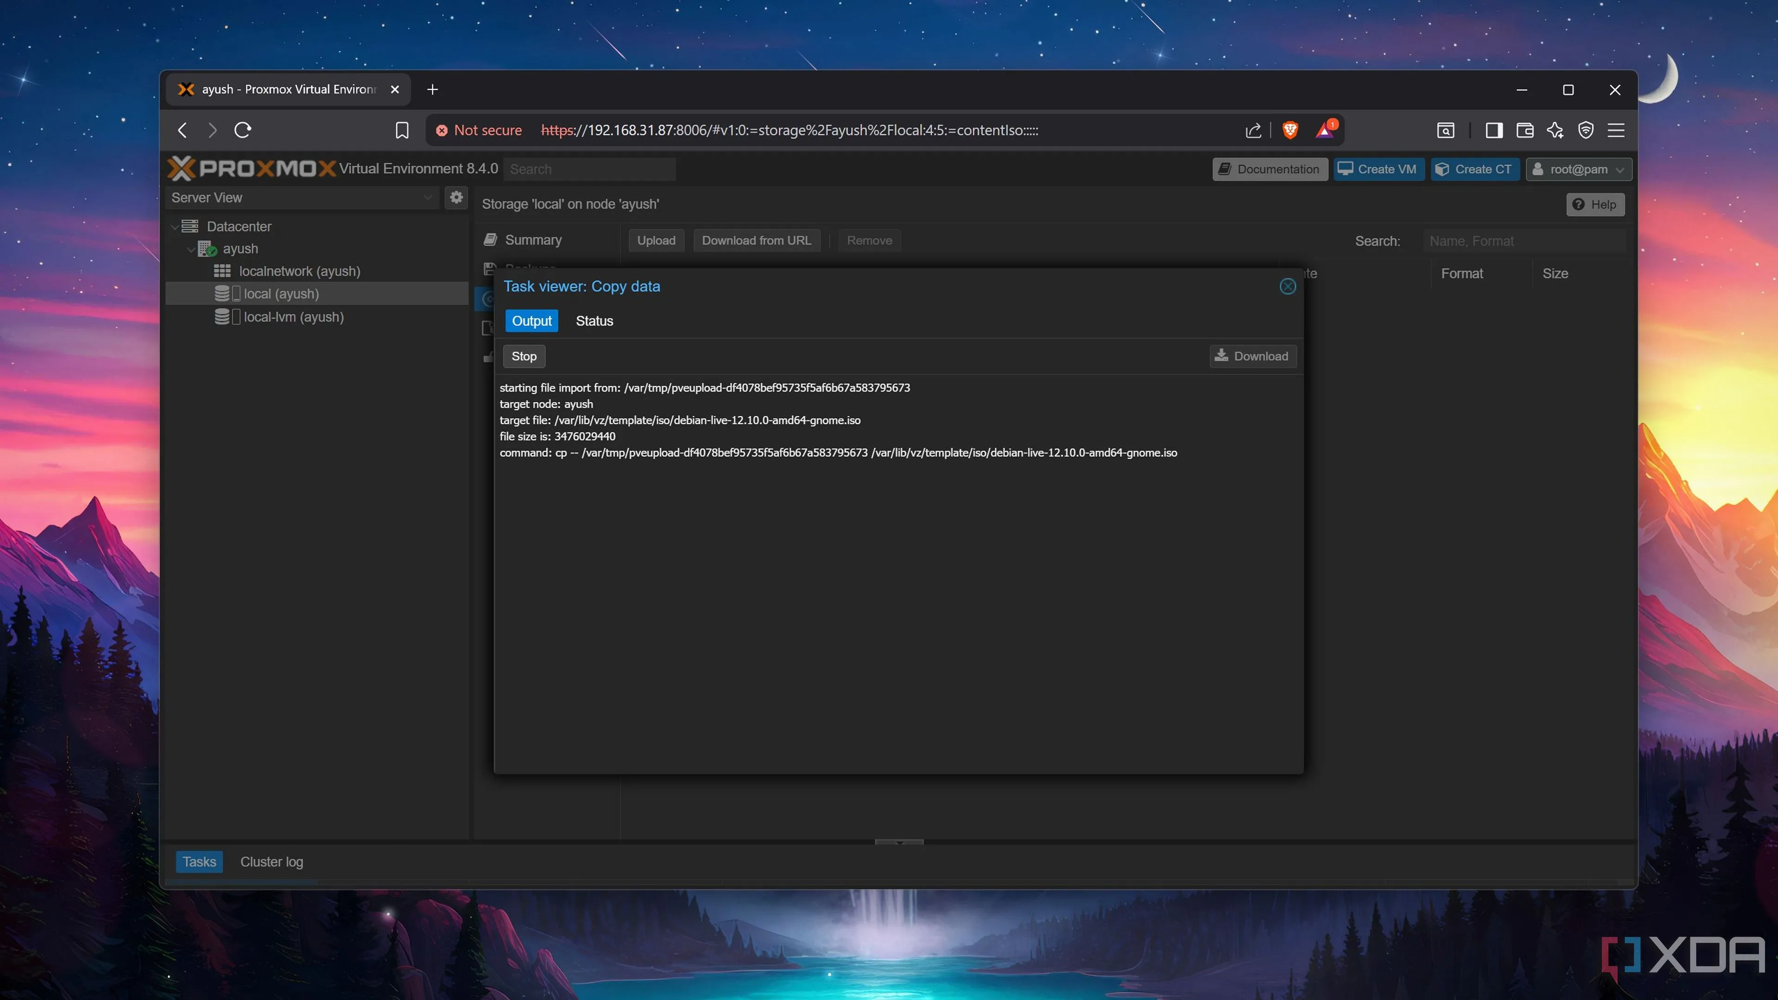The height and width of the screenshot is (1000, 1778).
Task: Open Leo AI assistant icon
Action: pos(1555,130)
